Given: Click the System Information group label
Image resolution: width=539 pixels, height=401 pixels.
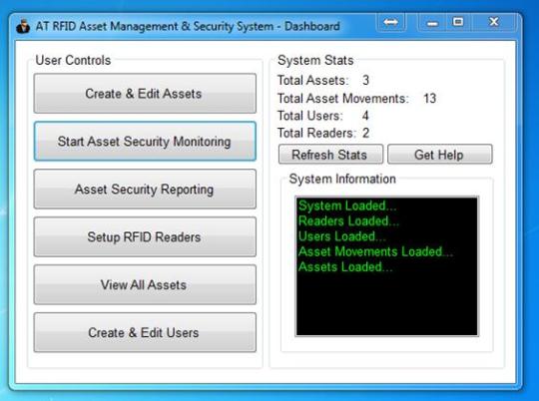Looking at the screenshot, I should 342,179.
